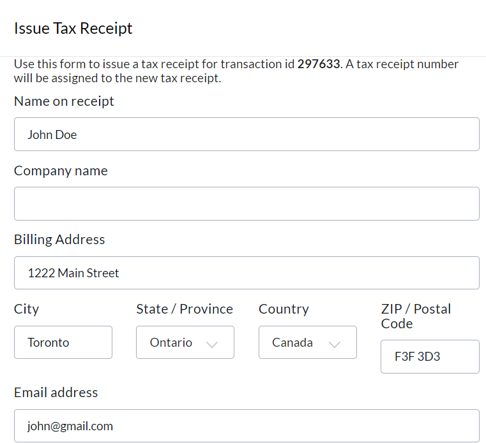Click the chevron arrow beside Ontario

[x=212, y=344]
